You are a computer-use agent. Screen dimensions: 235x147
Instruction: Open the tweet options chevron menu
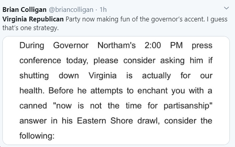[226, 8]
